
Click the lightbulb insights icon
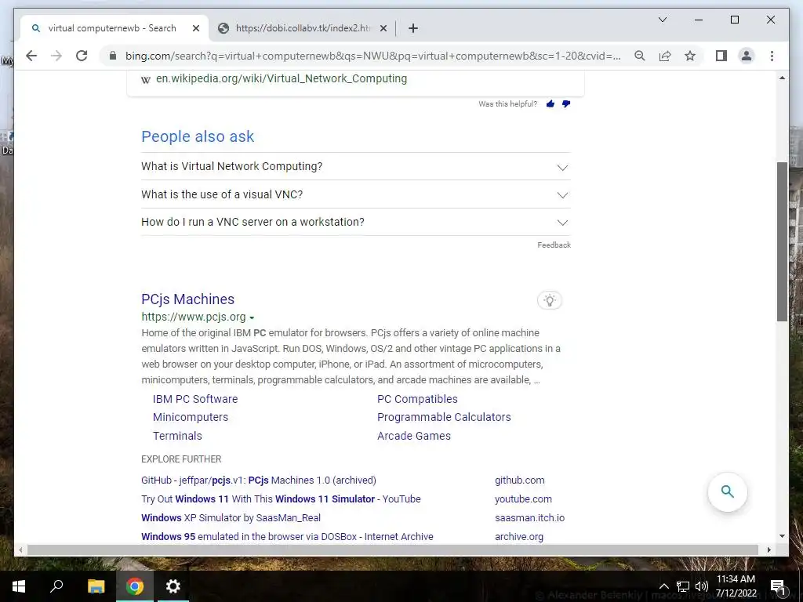click(550, 300)
